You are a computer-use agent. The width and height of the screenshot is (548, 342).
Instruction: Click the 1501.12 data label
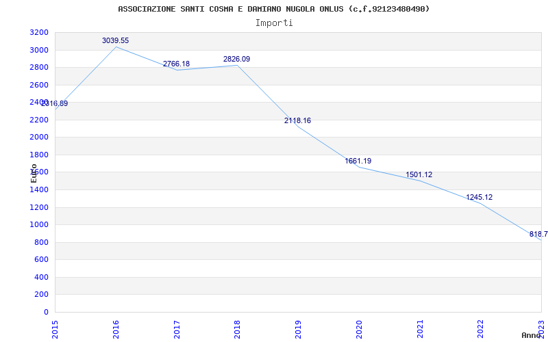(x=419, y=174)
